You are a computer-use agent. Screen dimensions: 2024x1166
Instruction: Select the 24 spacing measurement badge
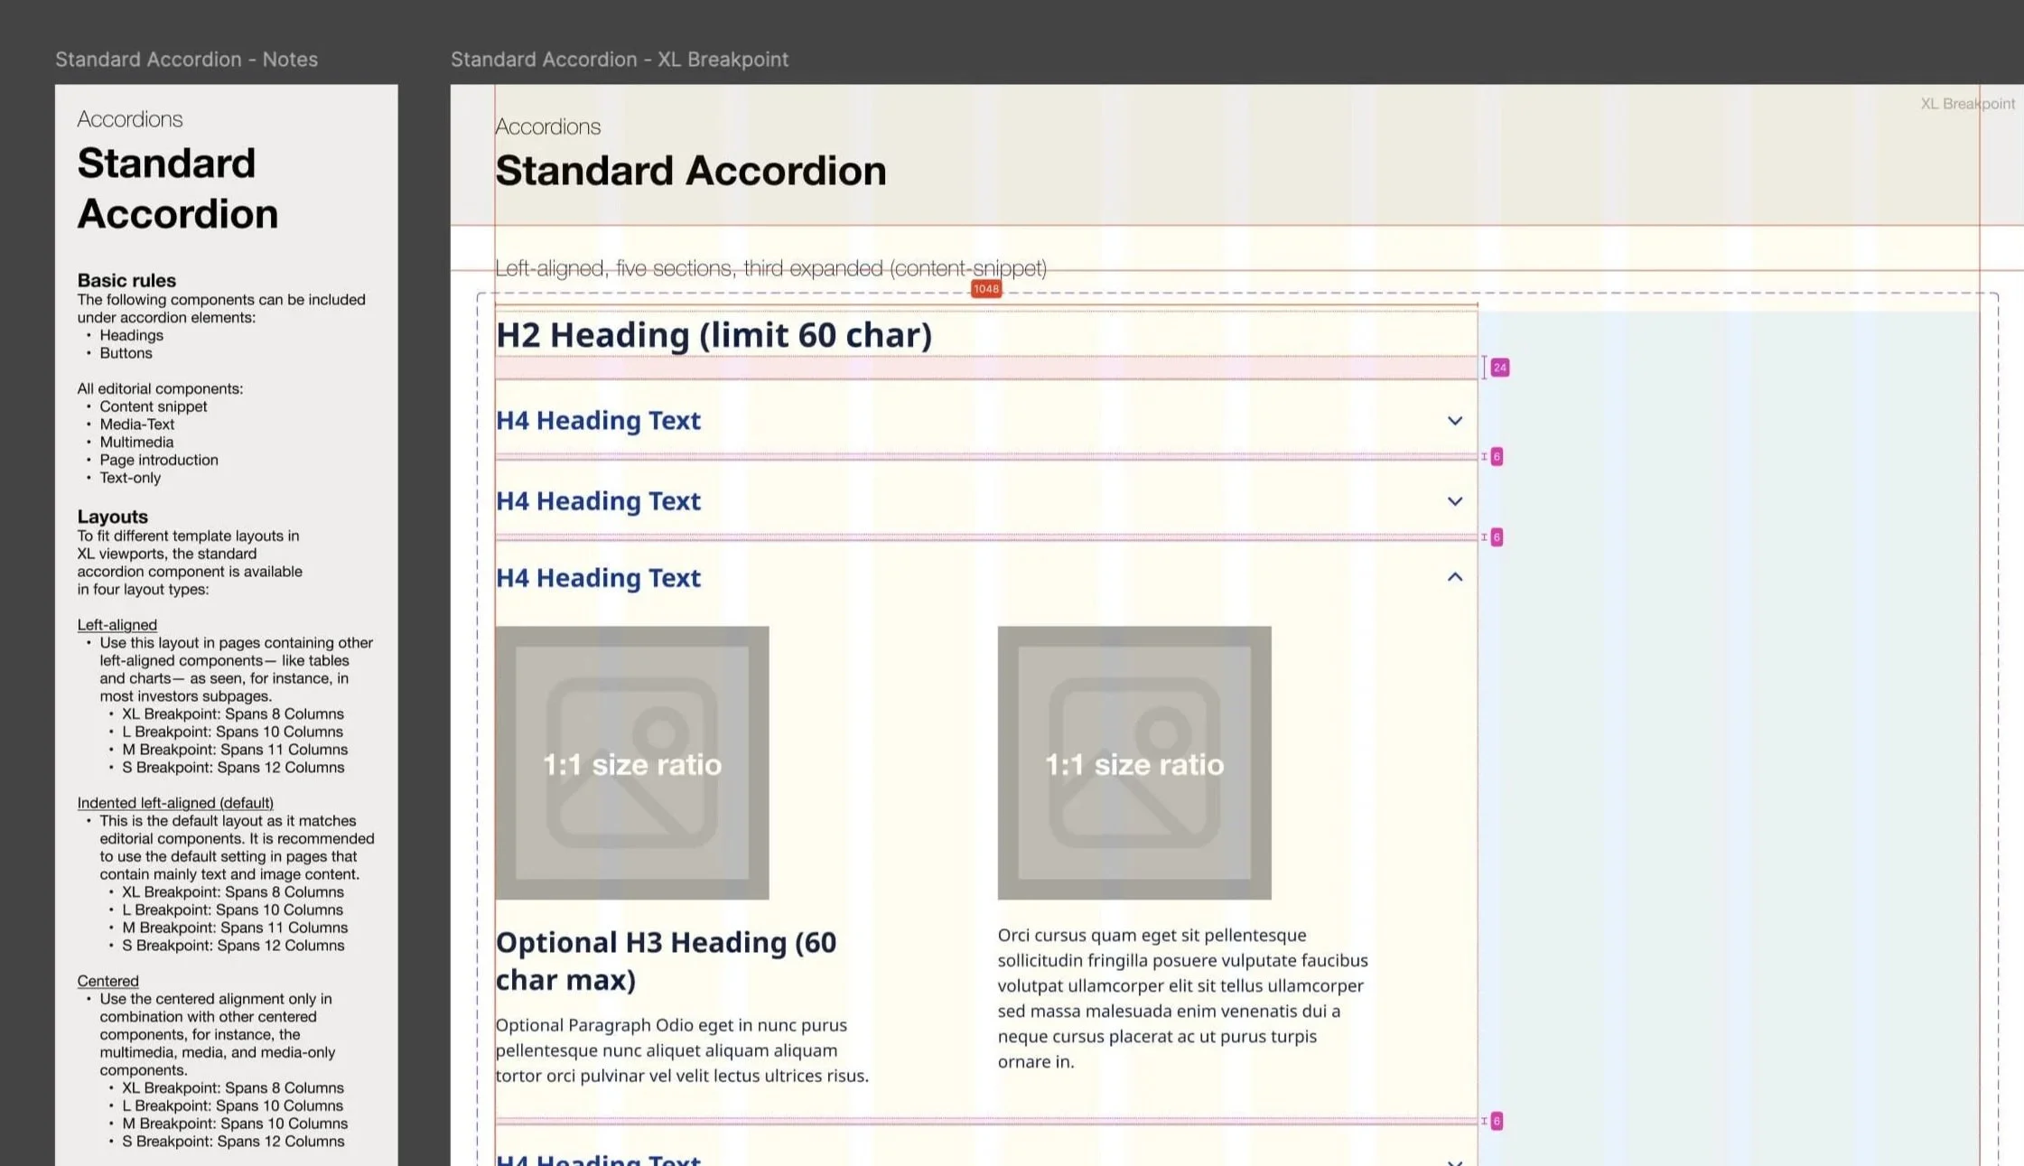click(x=1500, y=368)
